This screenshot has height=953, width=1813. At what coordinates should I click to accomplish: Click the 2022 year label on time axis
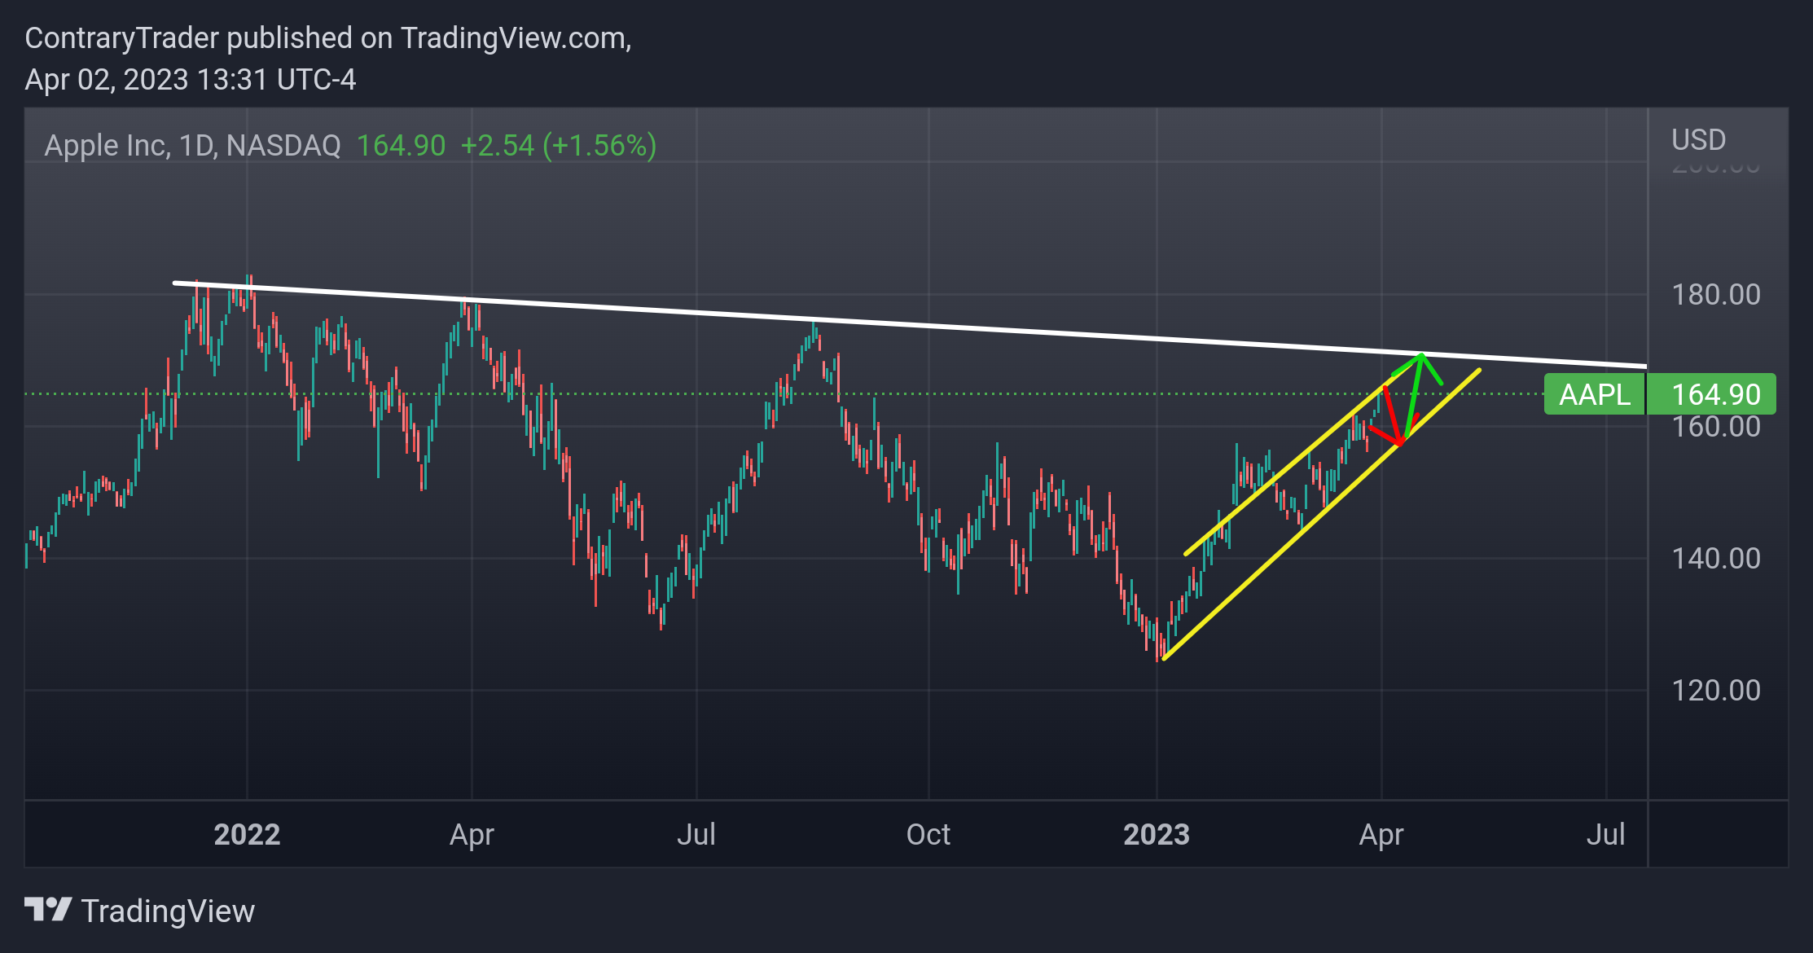tap(247, 834)
